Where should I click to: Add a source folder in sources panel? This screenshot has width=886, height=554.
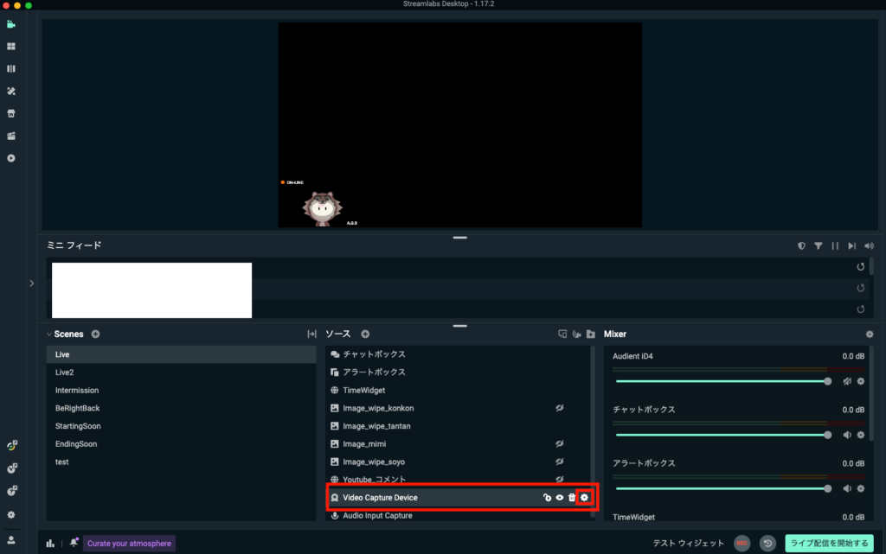point(591,334)
